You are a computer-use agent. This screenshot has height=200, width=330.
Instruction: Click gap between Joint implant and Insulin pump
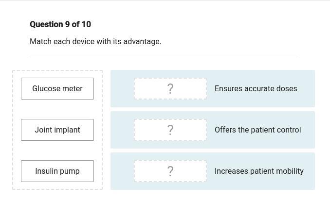(x=57, y=150)
